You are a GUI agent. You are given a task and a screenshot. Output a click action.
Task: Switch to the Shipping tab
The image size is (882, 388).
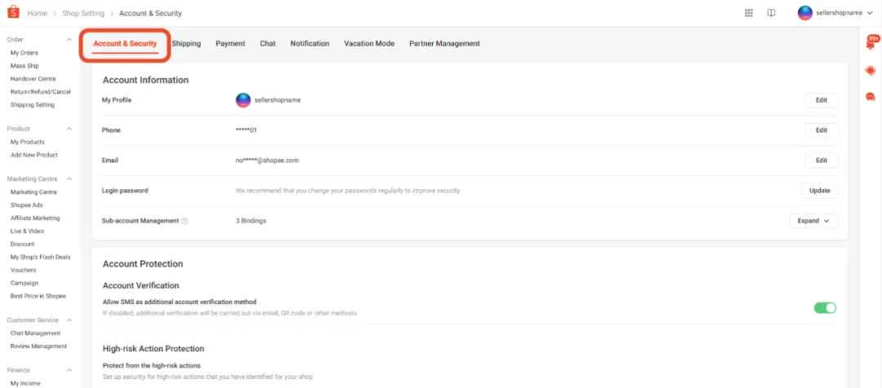[187, 43]
